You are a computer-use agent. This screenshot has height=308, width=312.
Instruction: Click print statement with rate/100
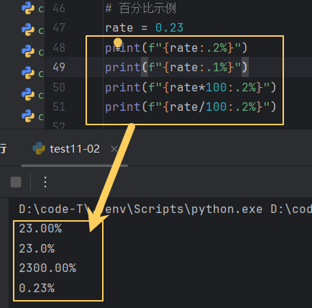point(191,107)
